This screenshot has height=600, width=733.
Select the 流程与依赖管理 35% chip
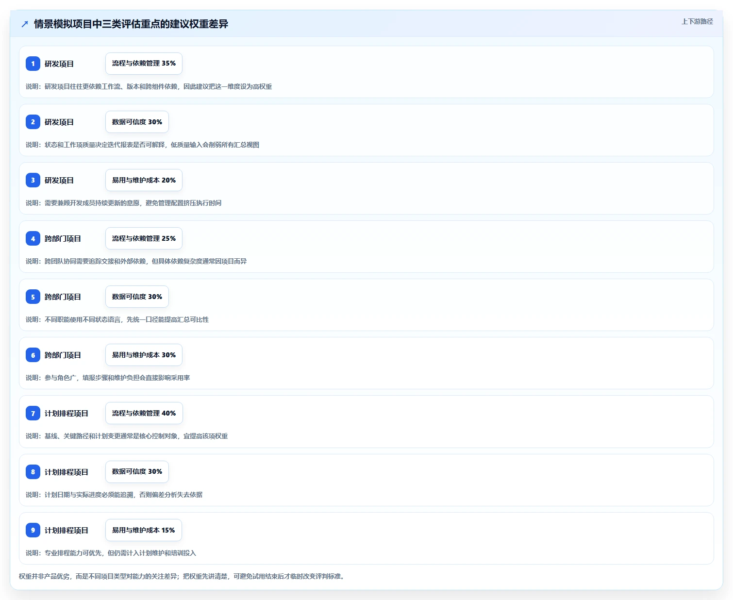click(144, 64)
